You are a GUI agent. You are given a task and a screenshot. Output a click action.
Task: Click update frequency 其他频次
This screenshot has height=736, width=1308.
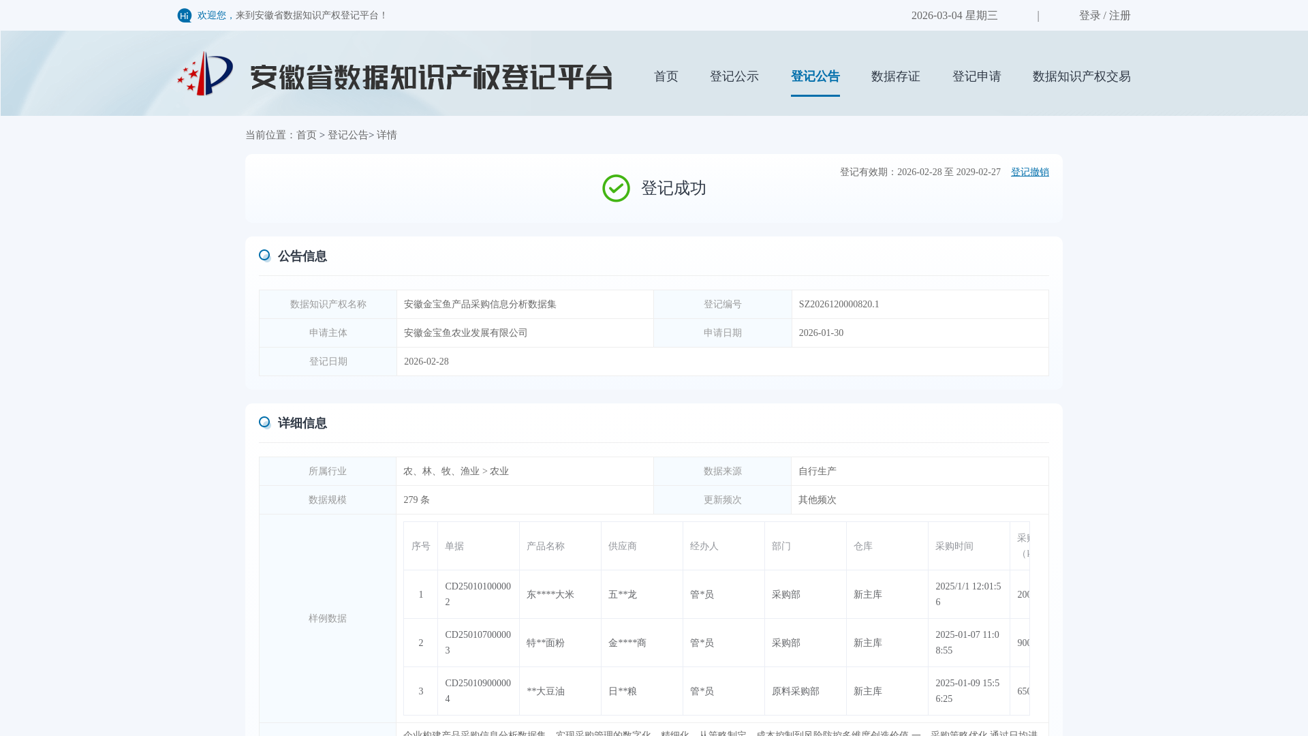click(x=817, y=500)
